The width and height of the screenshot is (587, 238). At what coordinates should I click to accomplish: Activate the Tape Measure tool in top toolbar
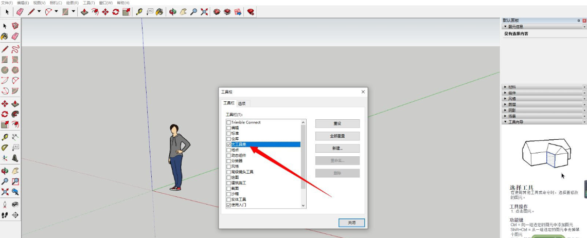[139, 12]
